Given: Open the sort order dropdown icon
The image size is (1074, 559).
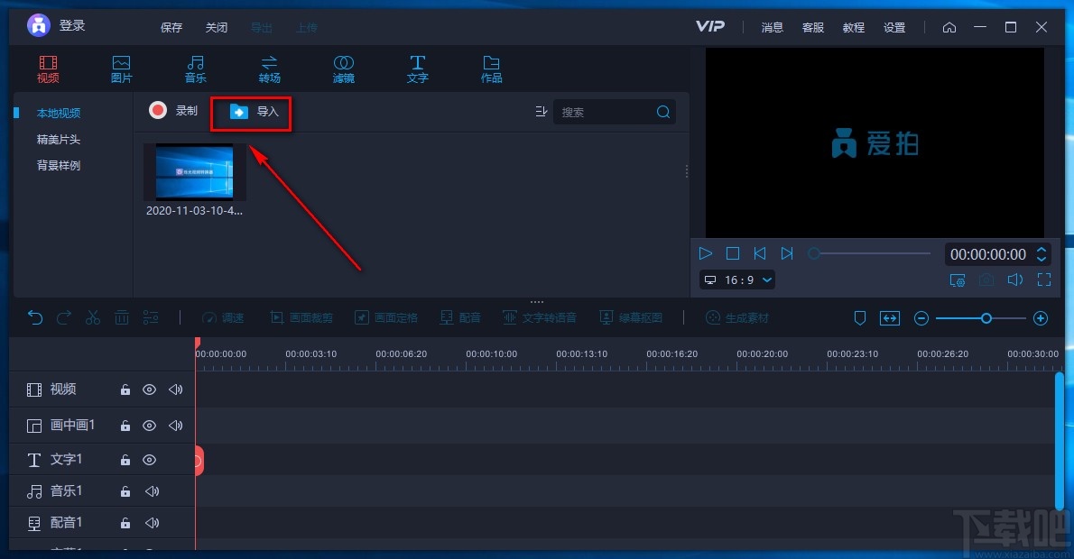Looking at the screenshot, I should [x=542, y=112].
